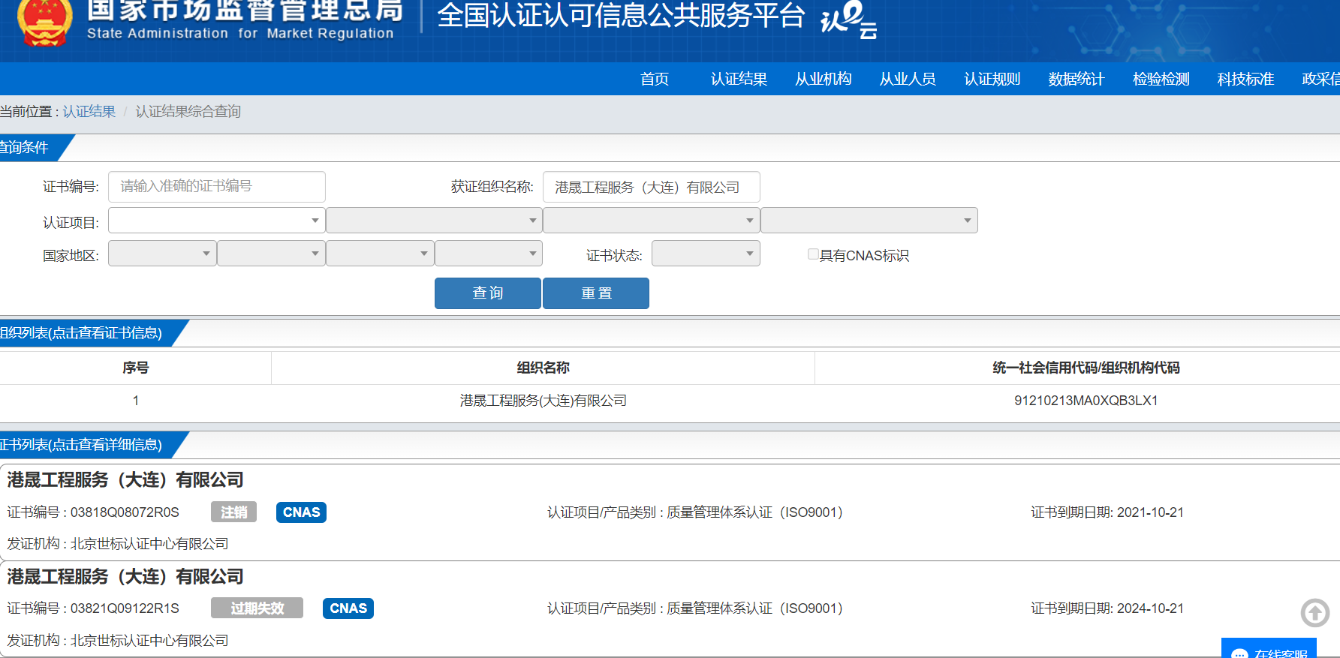Open certificate entry 03821Q09122R1S
The width and height of the screenshot is (1340, 658).
coord(670,609)
